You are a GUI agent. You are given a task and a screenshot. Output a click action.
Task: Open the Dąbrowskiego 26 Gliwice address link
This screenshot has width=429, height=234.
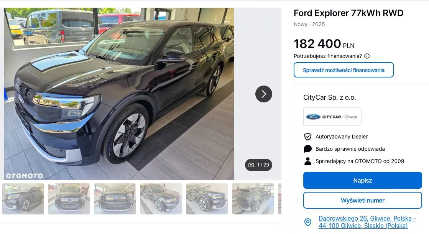coord(367,222)
